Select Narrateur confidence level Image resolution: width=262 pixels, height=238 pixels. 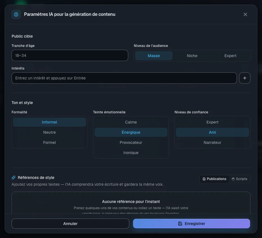[x=212, y=142]
